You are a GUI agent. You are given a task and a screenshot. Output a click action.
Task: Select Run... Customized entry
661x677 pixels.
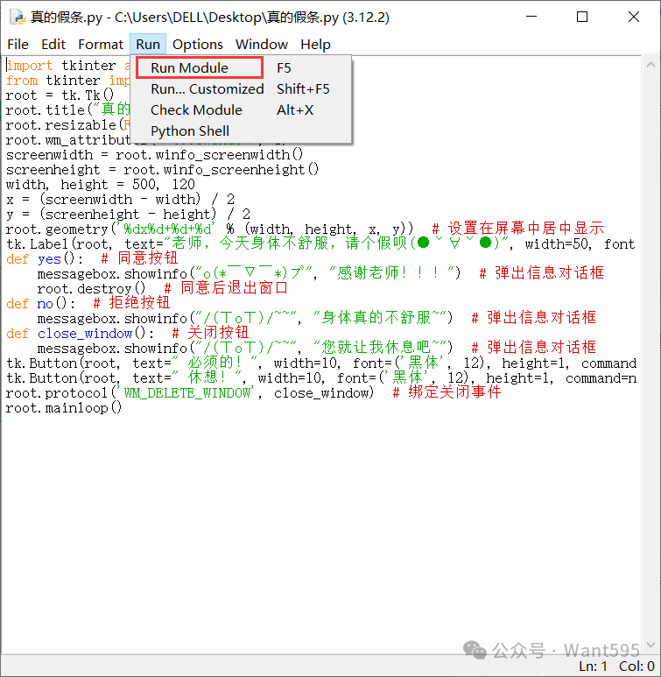tap(241, 89)
